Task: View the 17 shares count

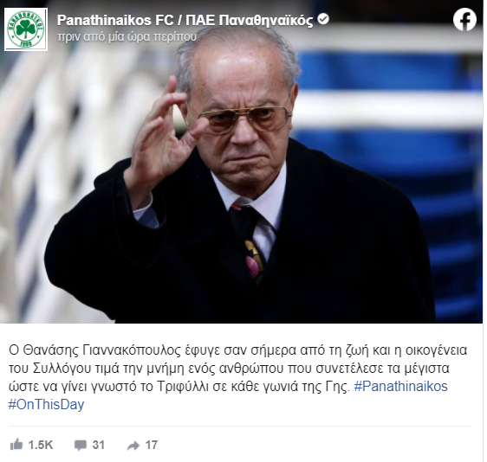Action: tap(152, 445)
